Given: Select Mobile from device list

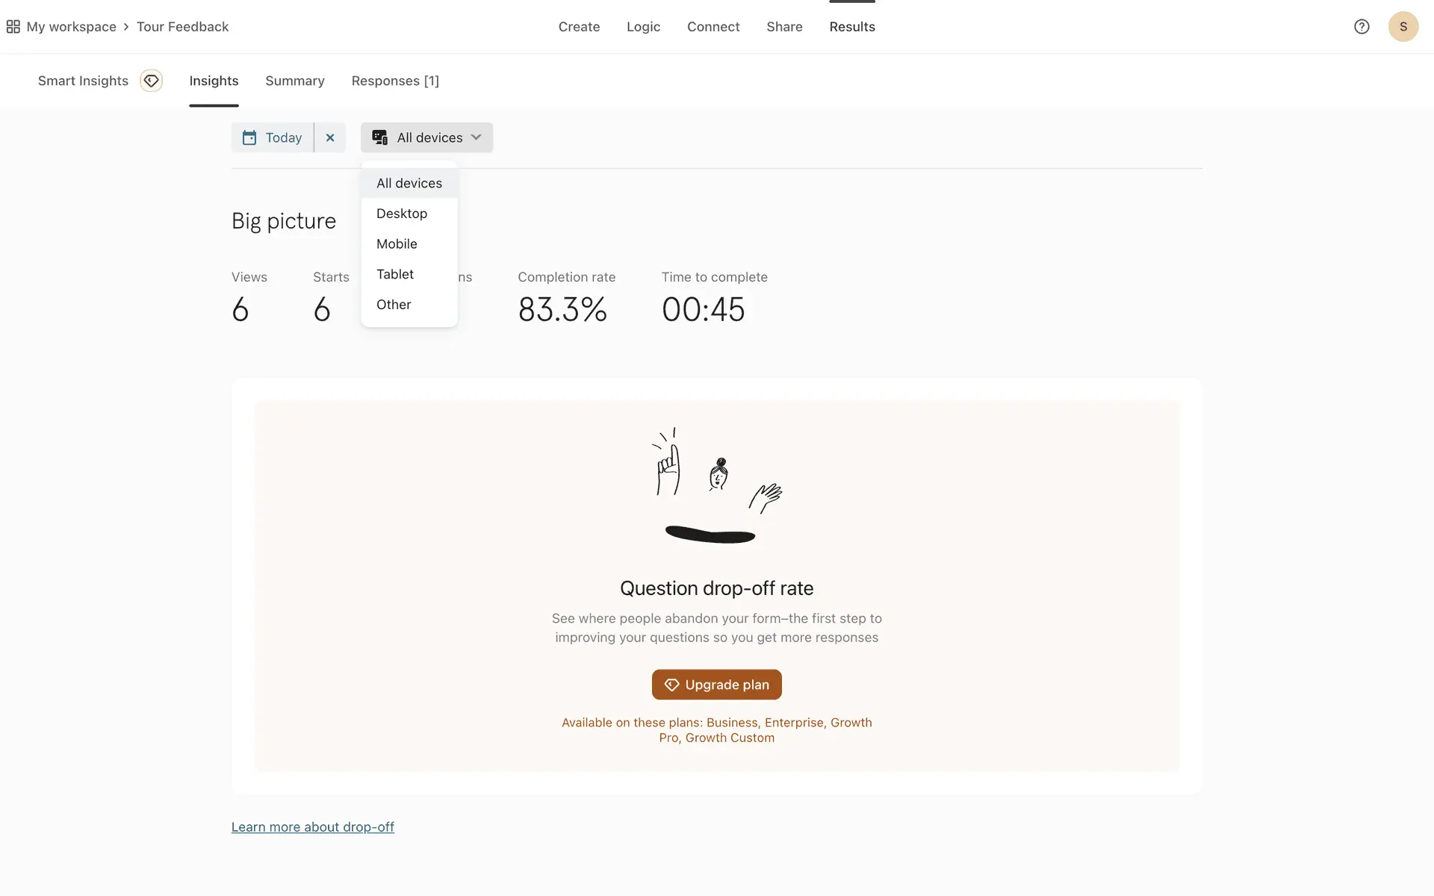Looking at the screenshot, I should [x=397, y=244].
